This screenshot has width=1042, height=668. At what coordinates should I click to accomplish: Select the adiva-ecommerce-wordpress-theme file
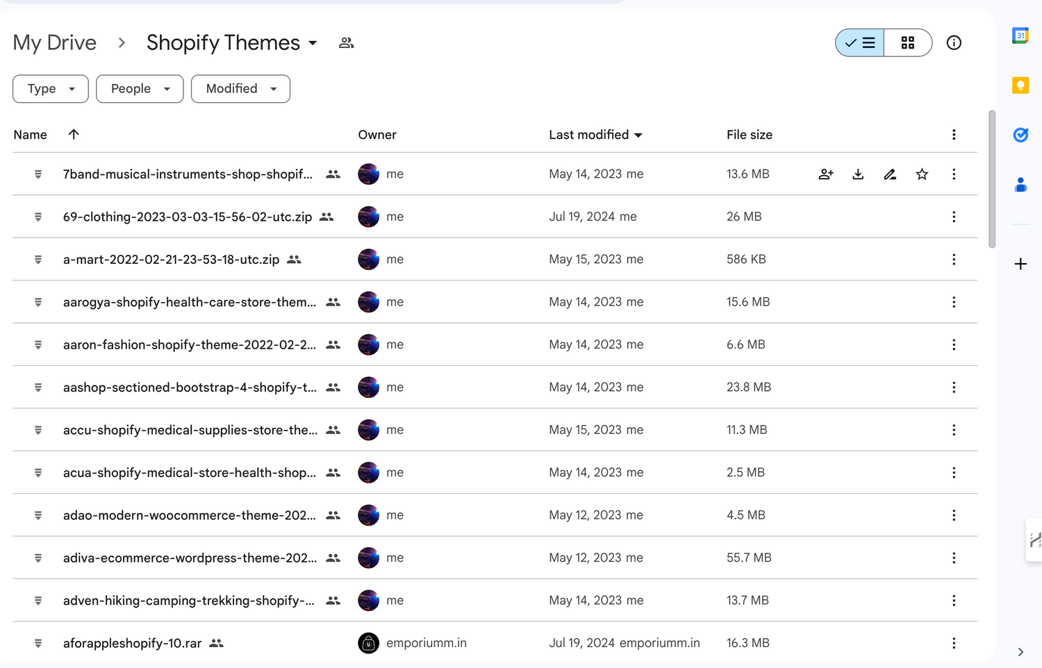190,558
